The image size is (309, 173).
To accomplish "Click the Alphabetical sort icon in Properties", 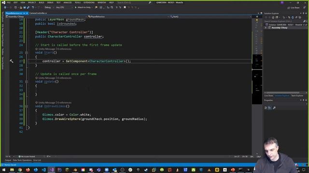I will click(269, 108).
